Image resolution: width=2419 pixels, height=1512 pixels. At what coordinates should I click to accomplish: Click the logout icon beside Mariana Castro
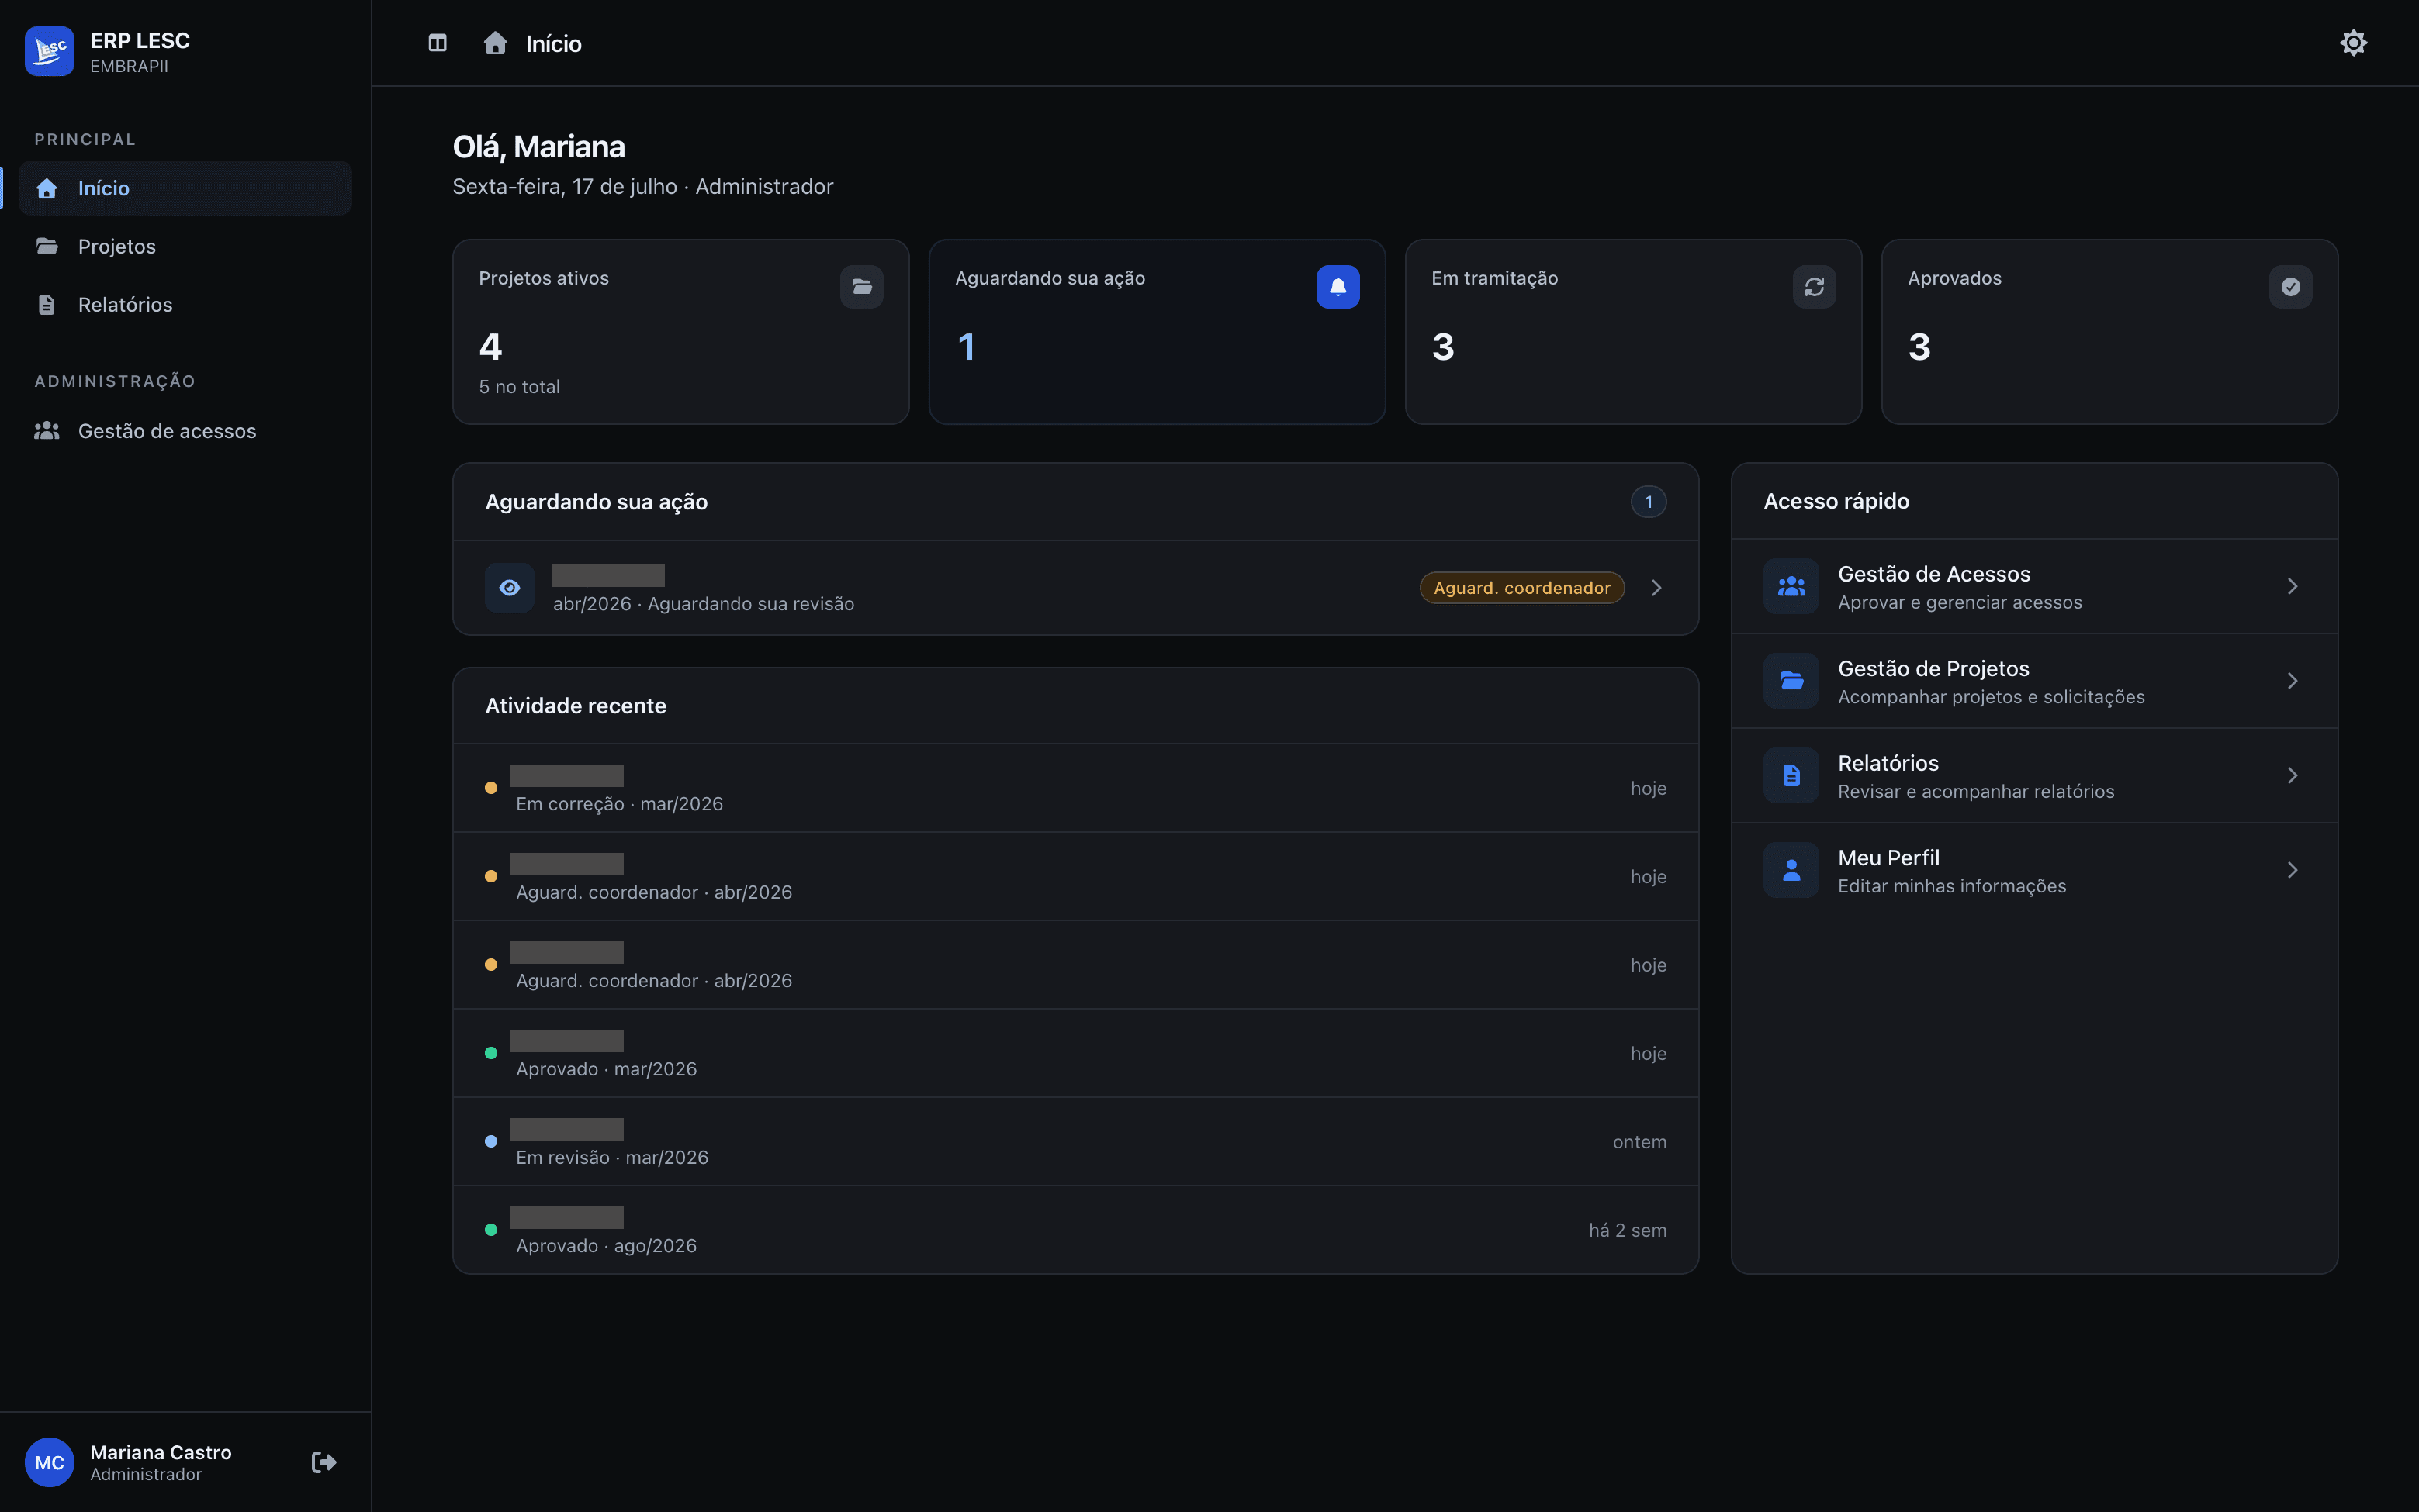click(x=324, y=1462)
